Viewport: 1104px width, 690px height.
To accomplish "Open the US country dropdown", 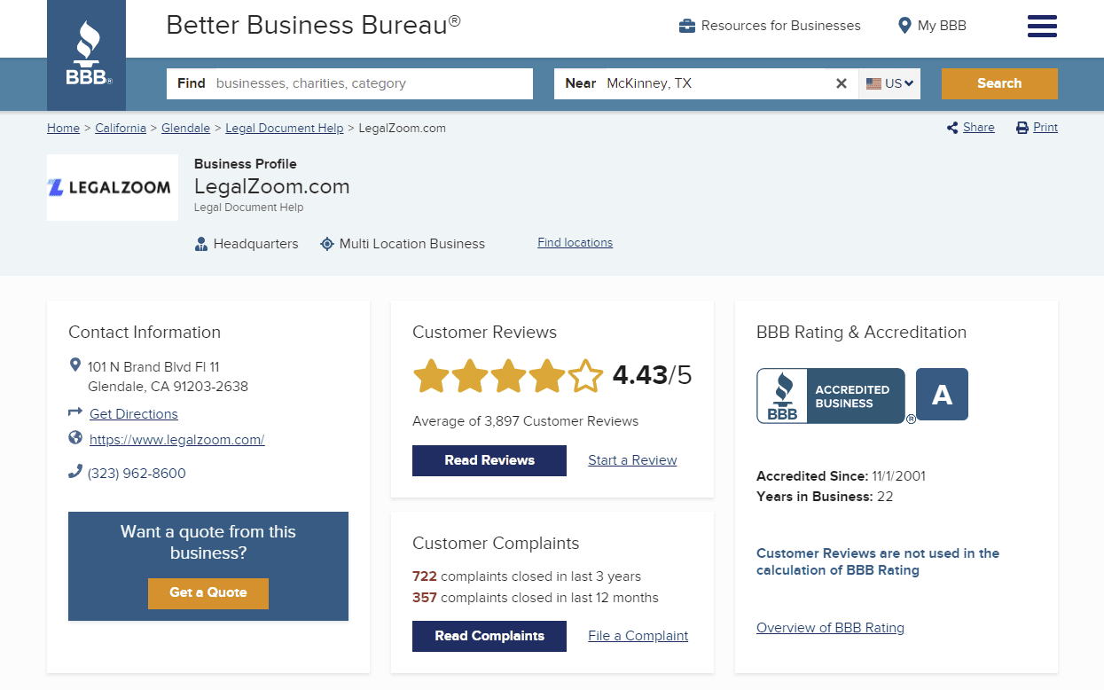I will tap(889, 83).
